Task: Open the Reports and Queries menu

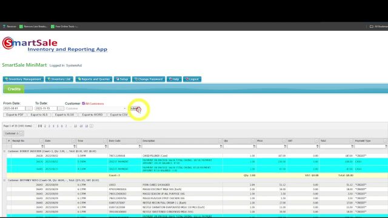Action: [x=94, y=79]
